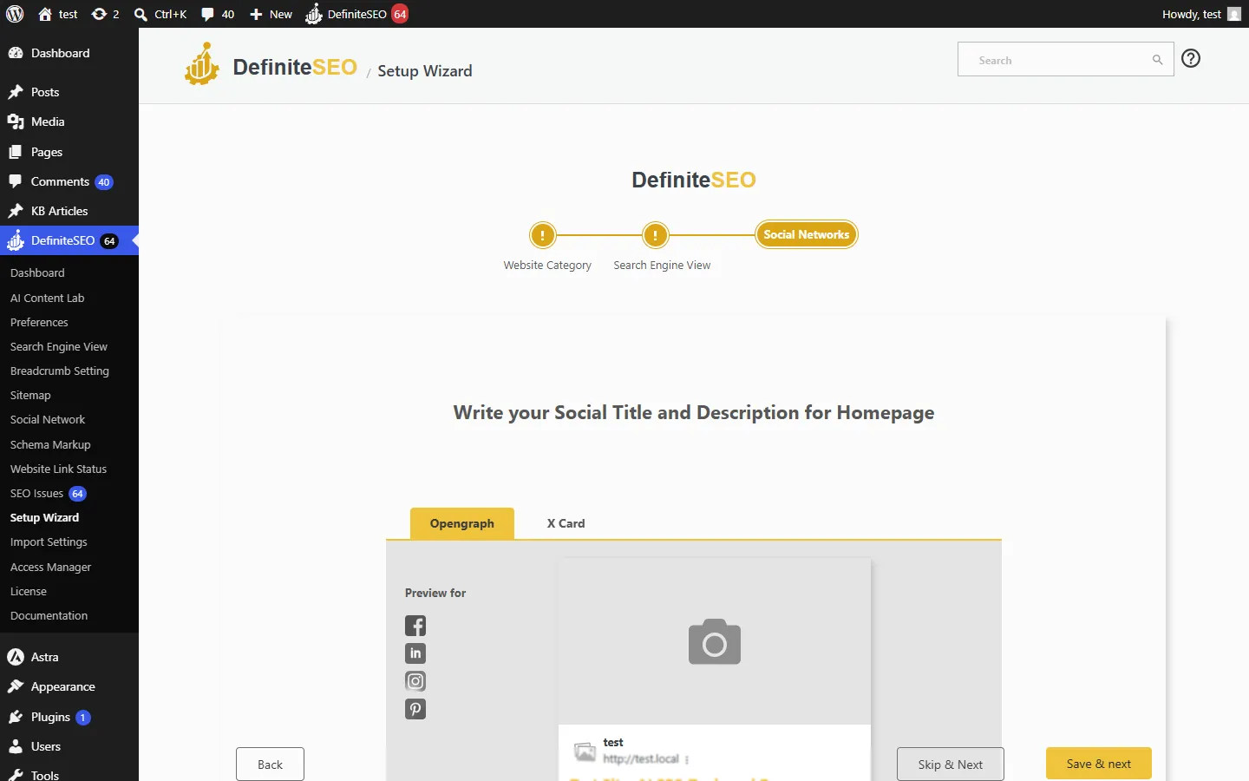Open KB Articles menu

(69, 211)
